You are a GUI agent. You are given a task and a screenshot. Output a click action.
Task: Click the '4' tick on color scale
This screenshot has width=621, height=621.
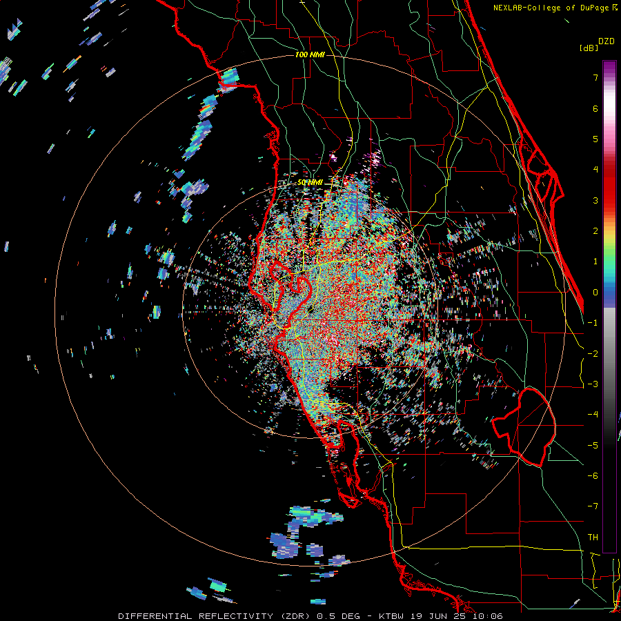pos(595,170)
